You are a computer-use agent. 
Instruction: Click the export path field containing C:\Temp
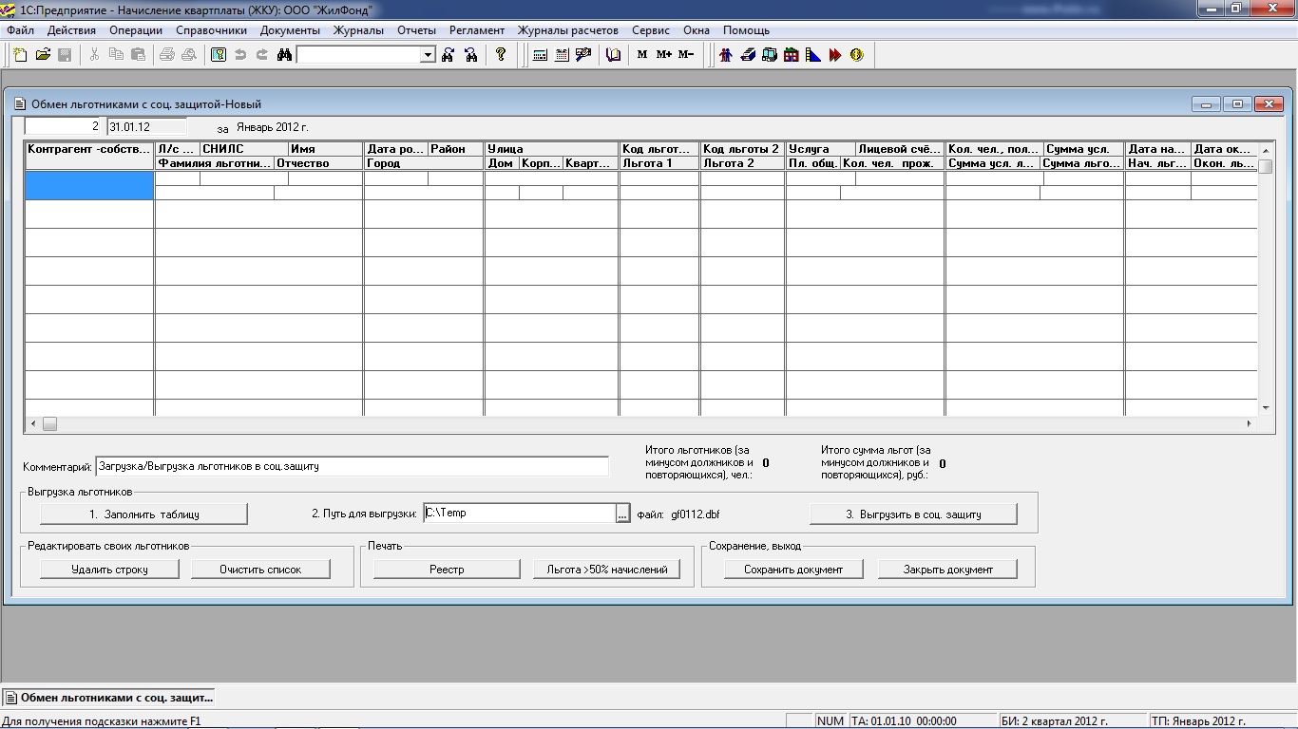[x=520, y=514]
